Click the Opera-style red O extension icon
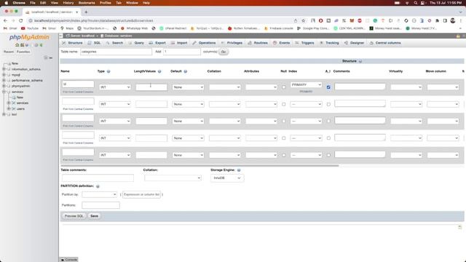 [x=320, y=20]
